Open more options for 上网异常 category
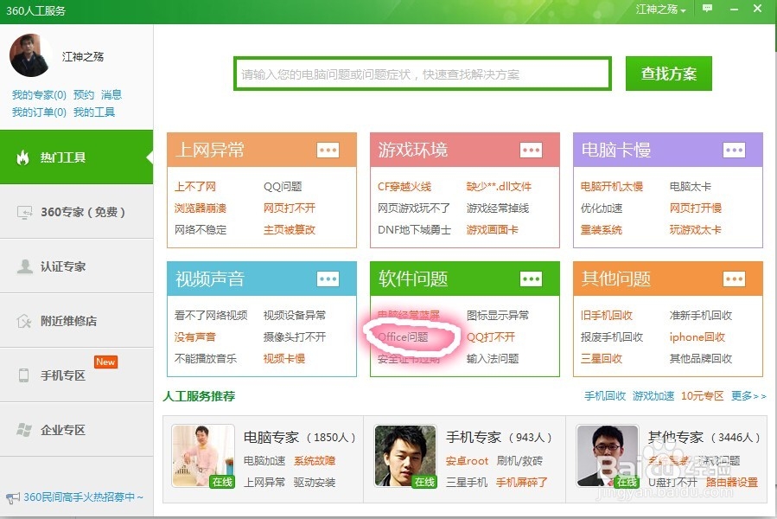 click(x=328, y=150)
